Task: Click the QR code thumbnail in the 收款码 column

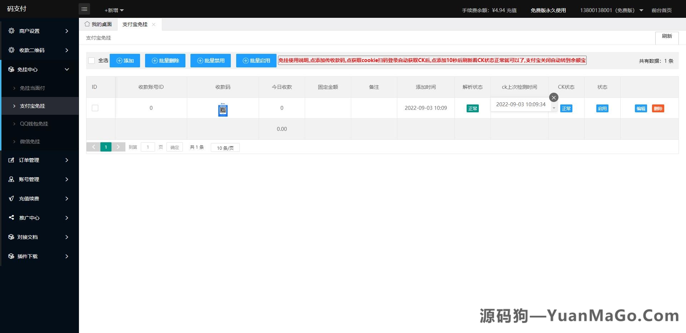Action: pos(223,110)
